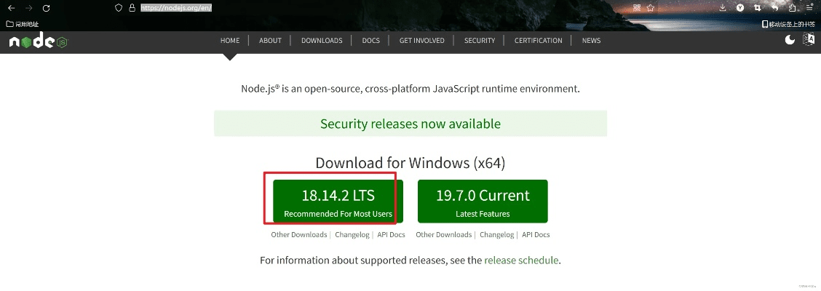Bookmark this page with the star icon
This screenshot has width=821, height=291.
pyautogui.click(x=651, y=8)
